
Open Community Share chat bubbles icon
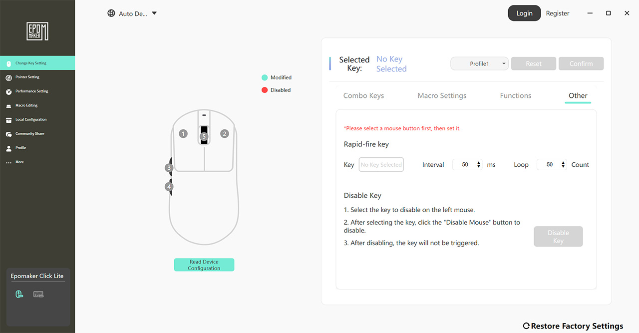(x=8, y=134)
